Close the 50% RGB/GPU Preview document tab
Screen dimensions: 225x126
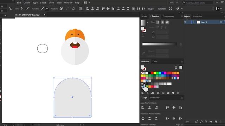coord(45,15)
